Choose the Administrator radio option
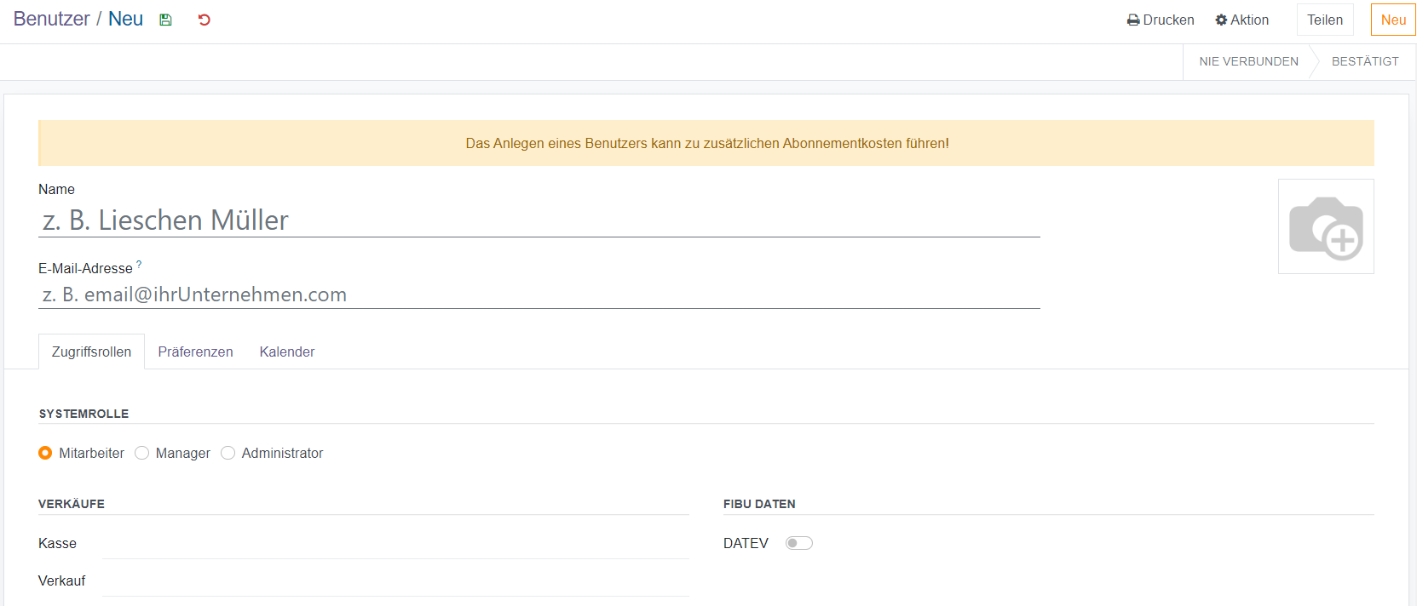Screen dimensions: 1417x606 [228, 453]
